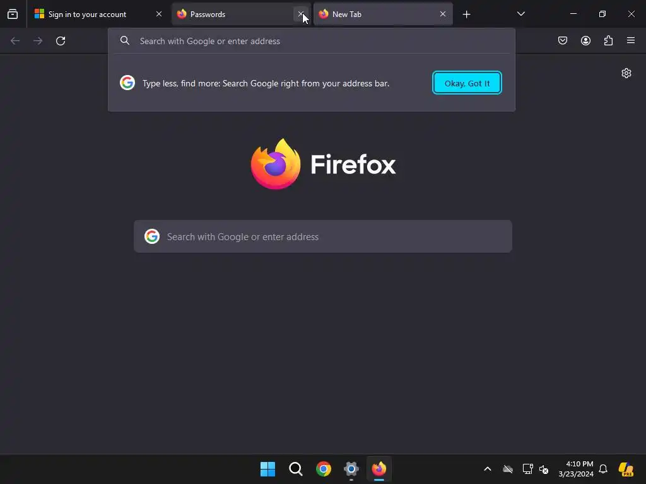
Task: Open Firefox View recent browsing icon
Action: click(13, 14)
